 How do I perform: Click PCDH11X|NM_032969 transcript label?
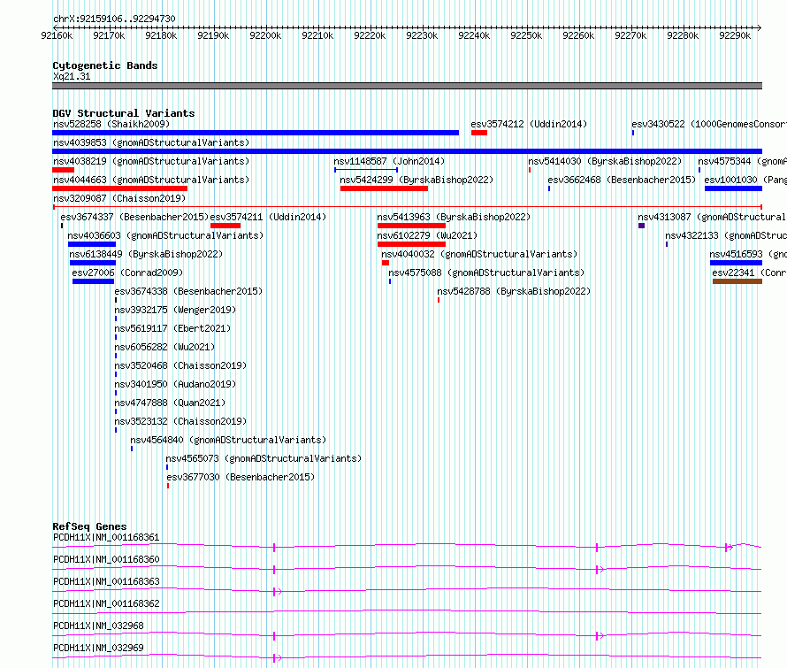click(98, 648)
